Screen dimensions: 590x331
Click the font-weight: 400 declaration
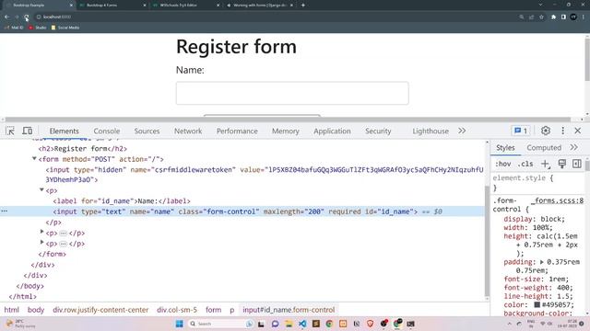pyautogui.click(x=538, y=288)
